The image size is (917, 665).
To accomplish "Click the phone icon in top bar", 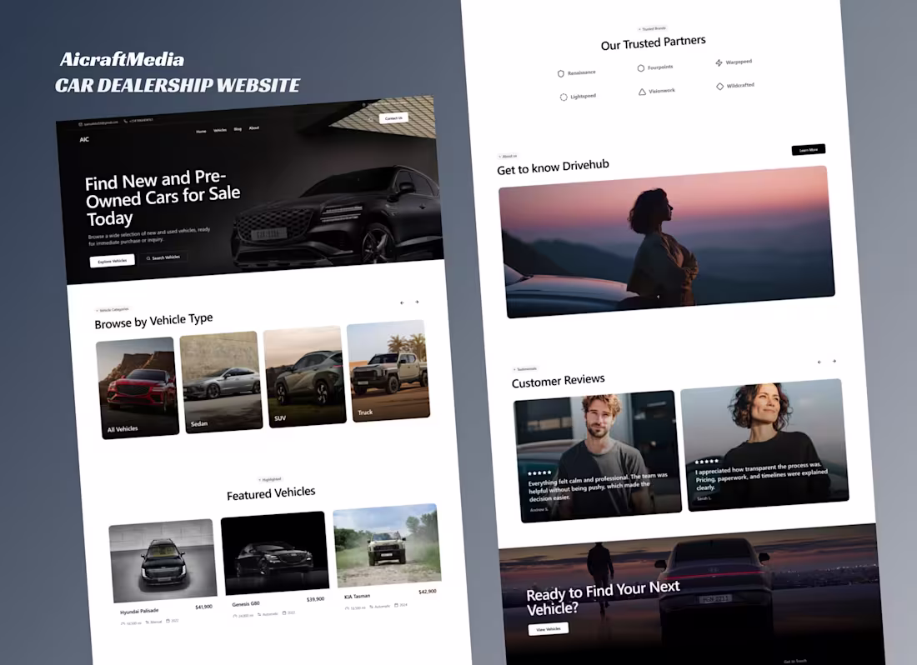I will (126, 122).
